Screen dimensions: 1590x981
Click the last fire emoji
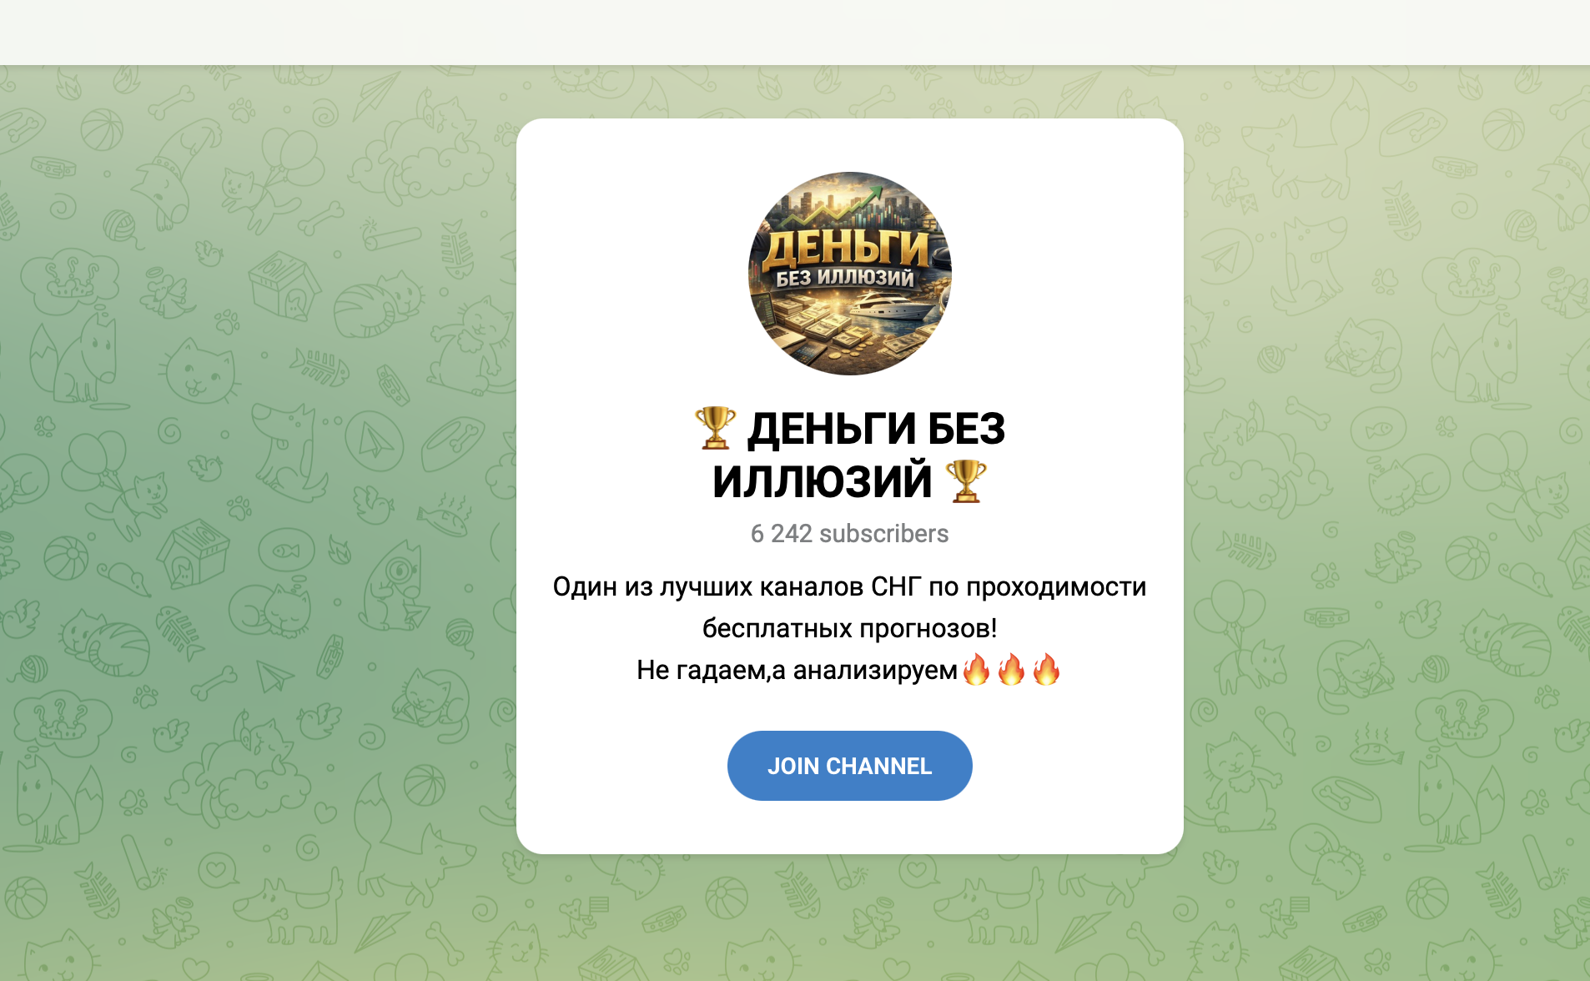point(1046,669)
